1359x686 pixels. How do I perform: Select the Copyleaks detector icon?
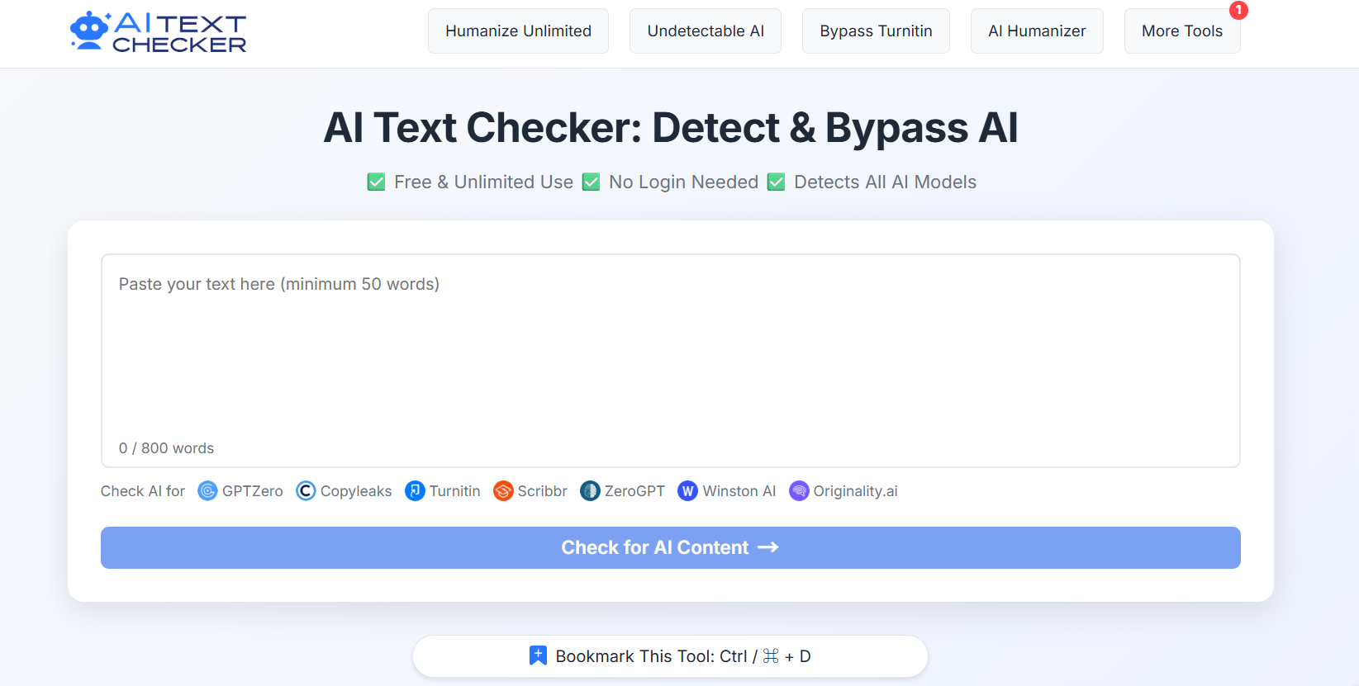[x=306, y=491]
